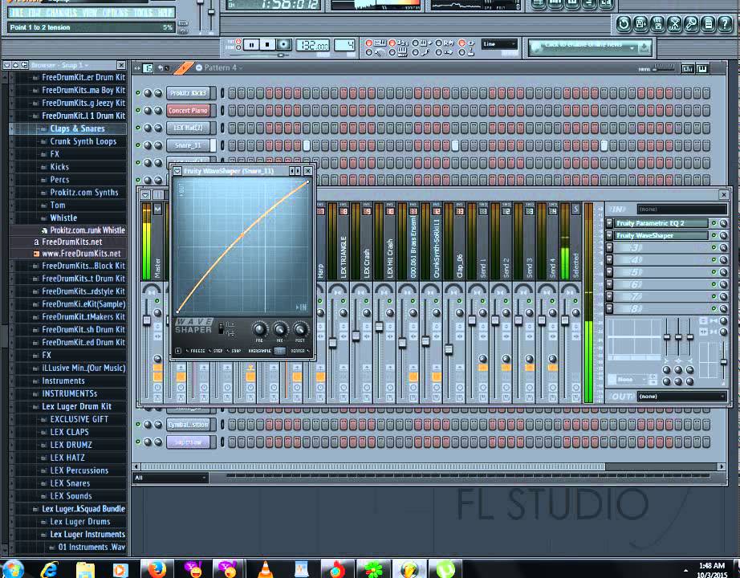740x578 pixels.
Task: Open Crunk Synth Loops folder
Action: pos(83,141)
